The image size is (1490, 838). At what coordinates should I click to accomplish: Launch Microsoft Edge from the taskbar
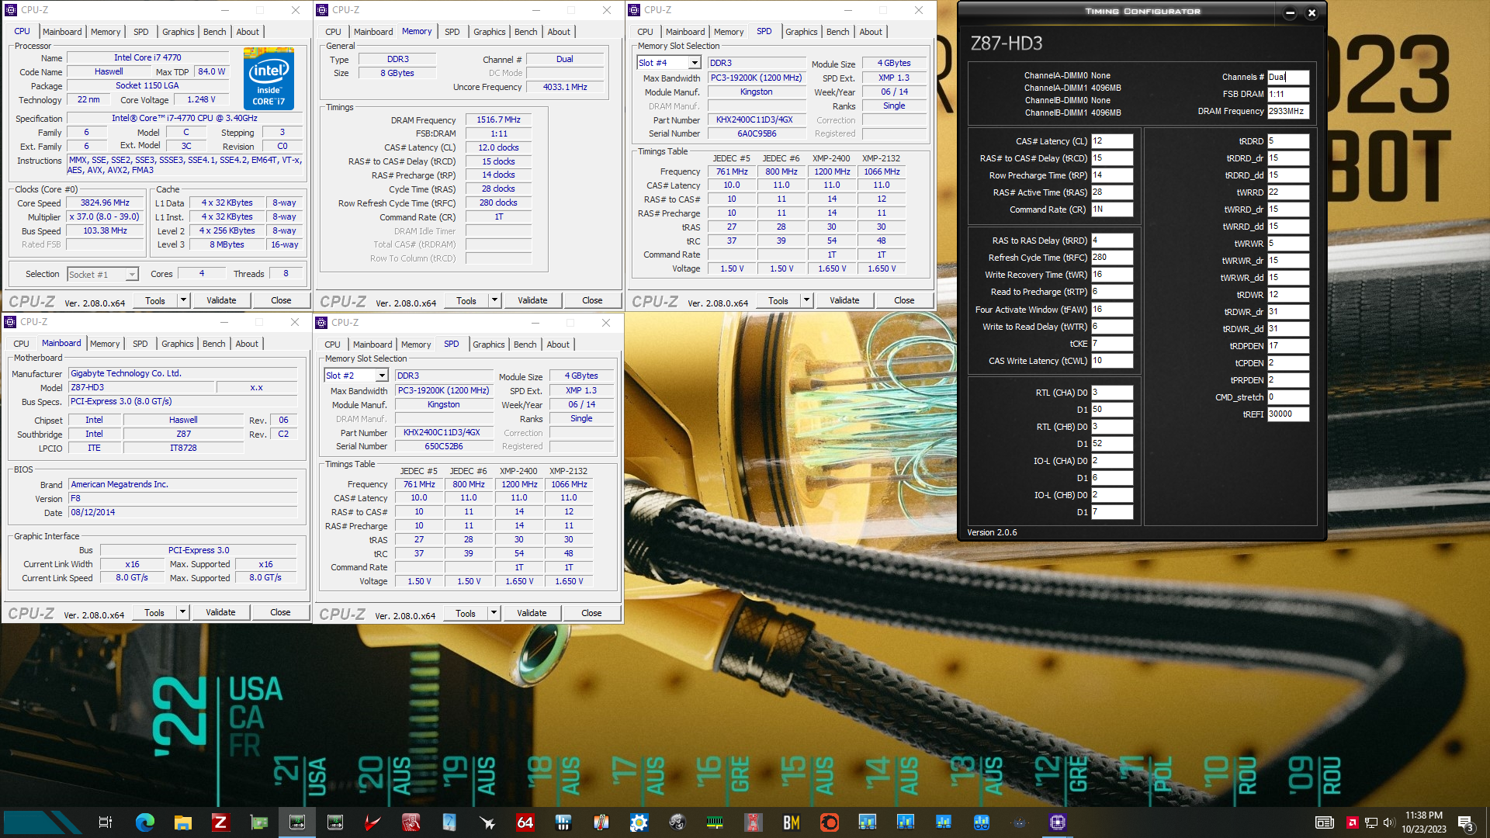coord(144,822)
